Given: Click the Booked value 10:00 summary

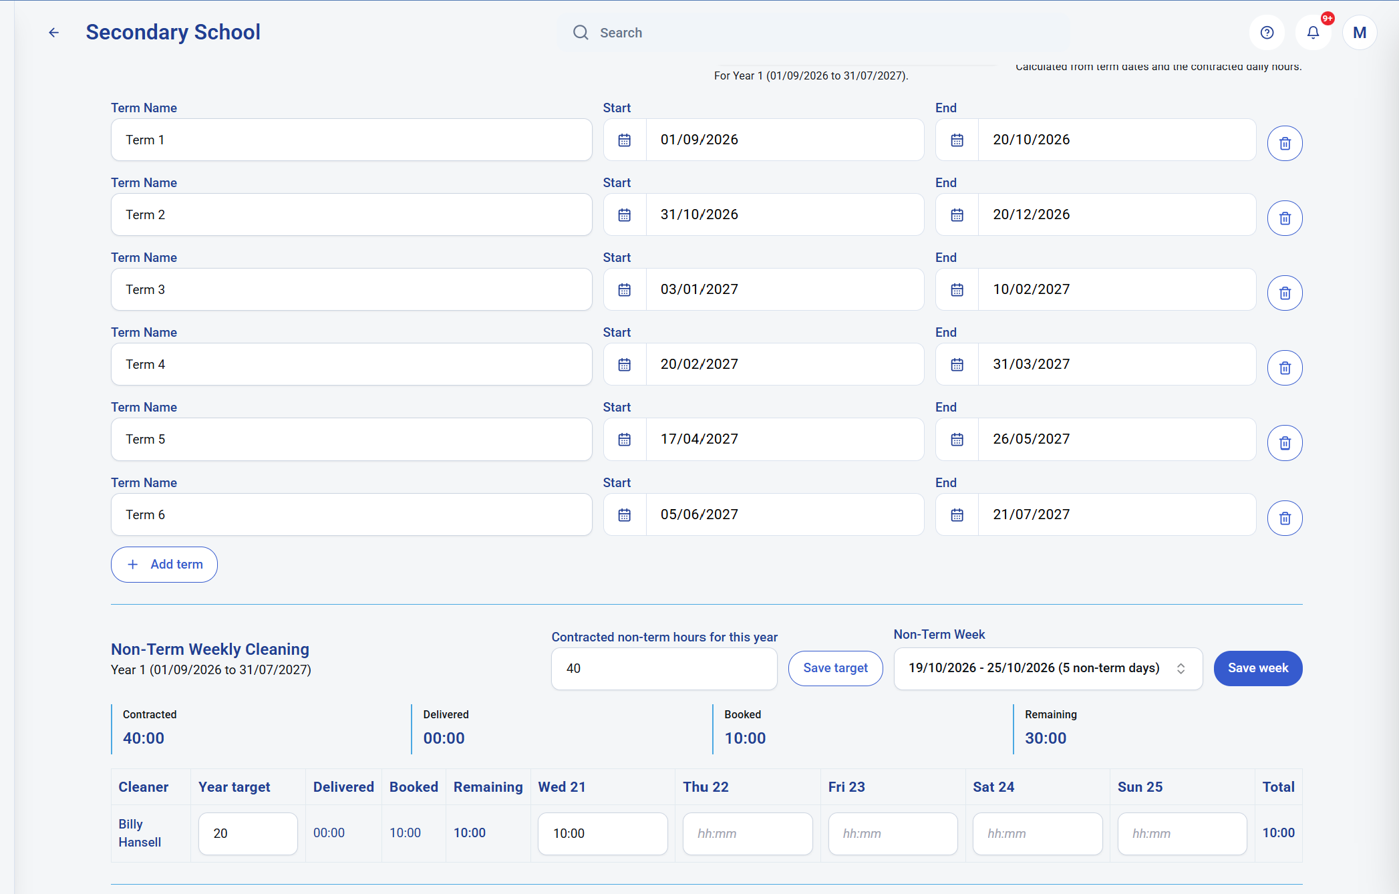Looking at the screenshot, I should (745, 738).
